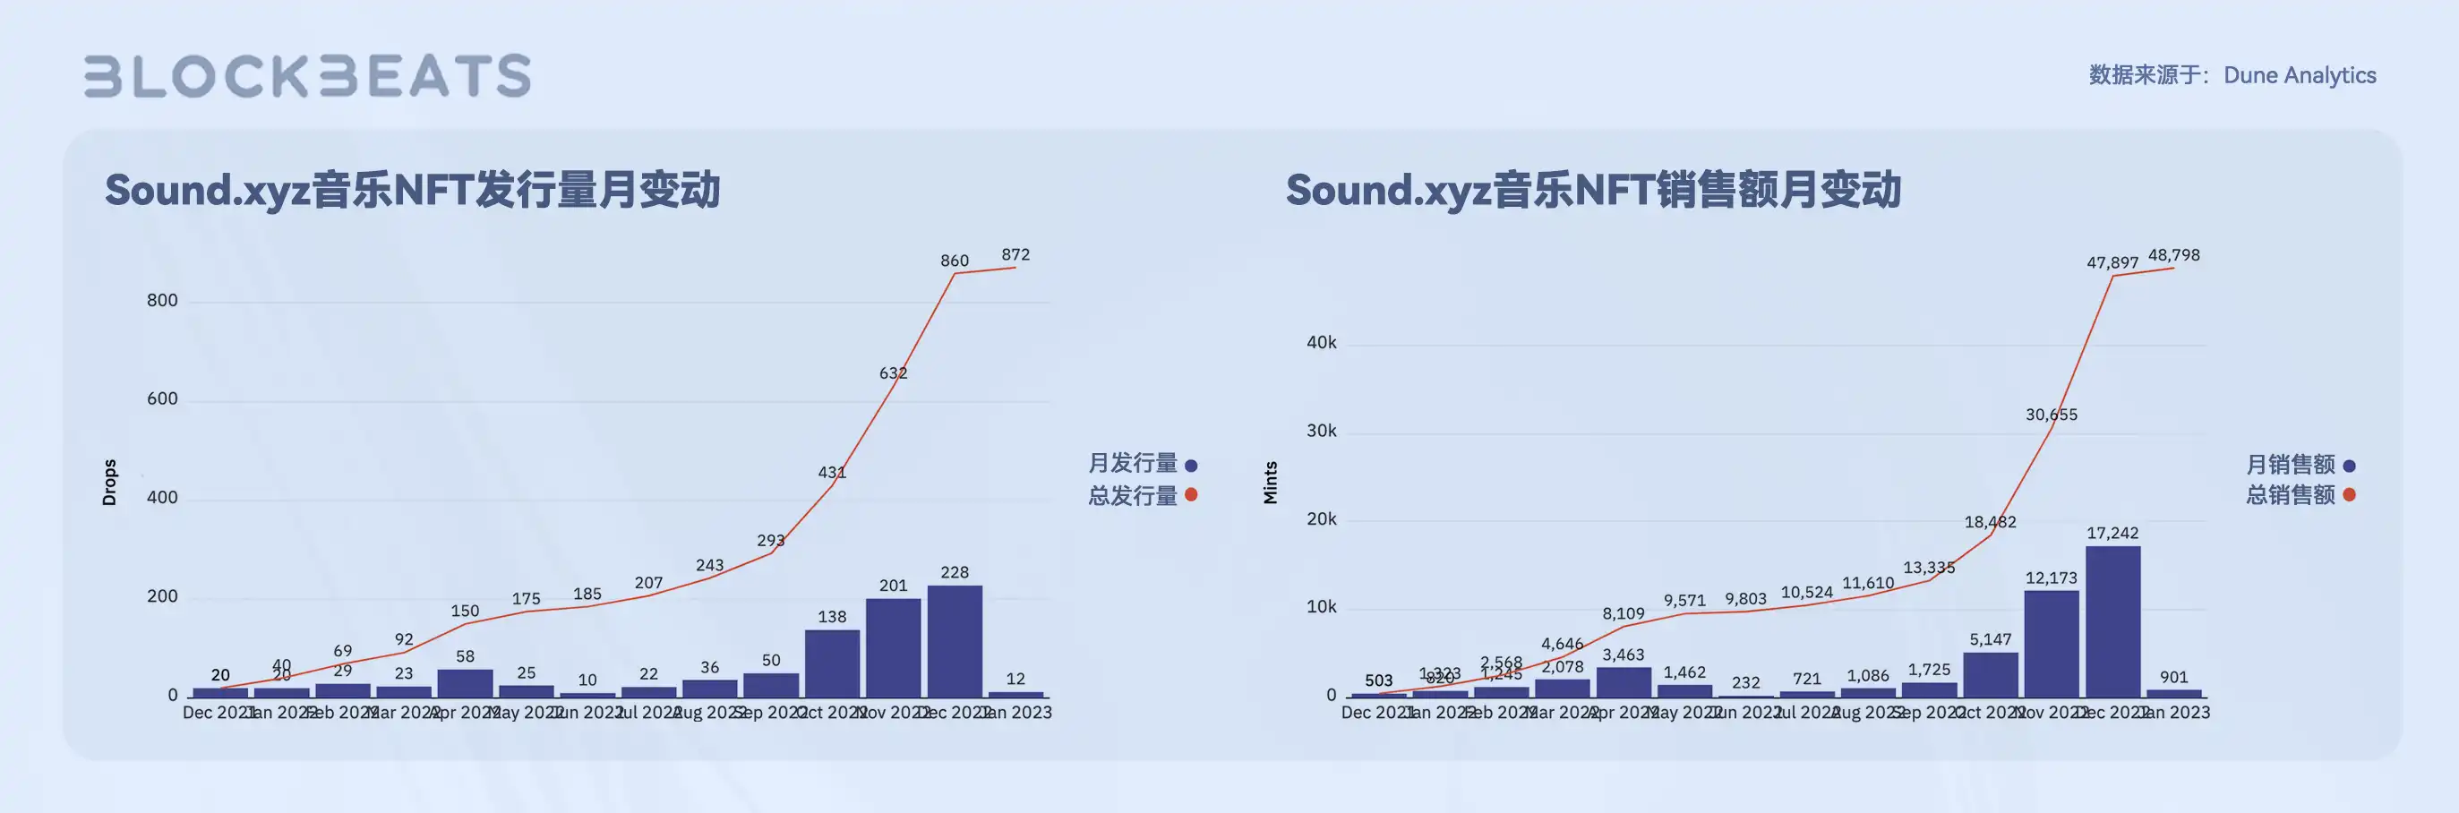Click the Dune Analytics source link
Screen dimensions: 2459x813
pos(2300,74)
